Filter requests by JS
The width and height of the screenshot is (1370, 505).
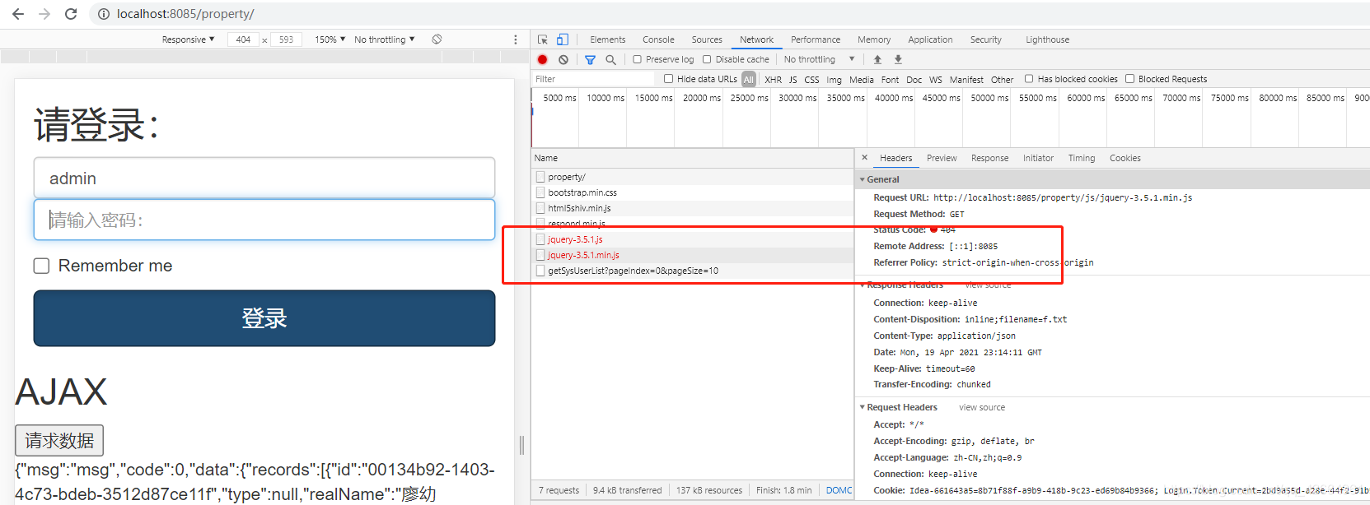point(793,80)
